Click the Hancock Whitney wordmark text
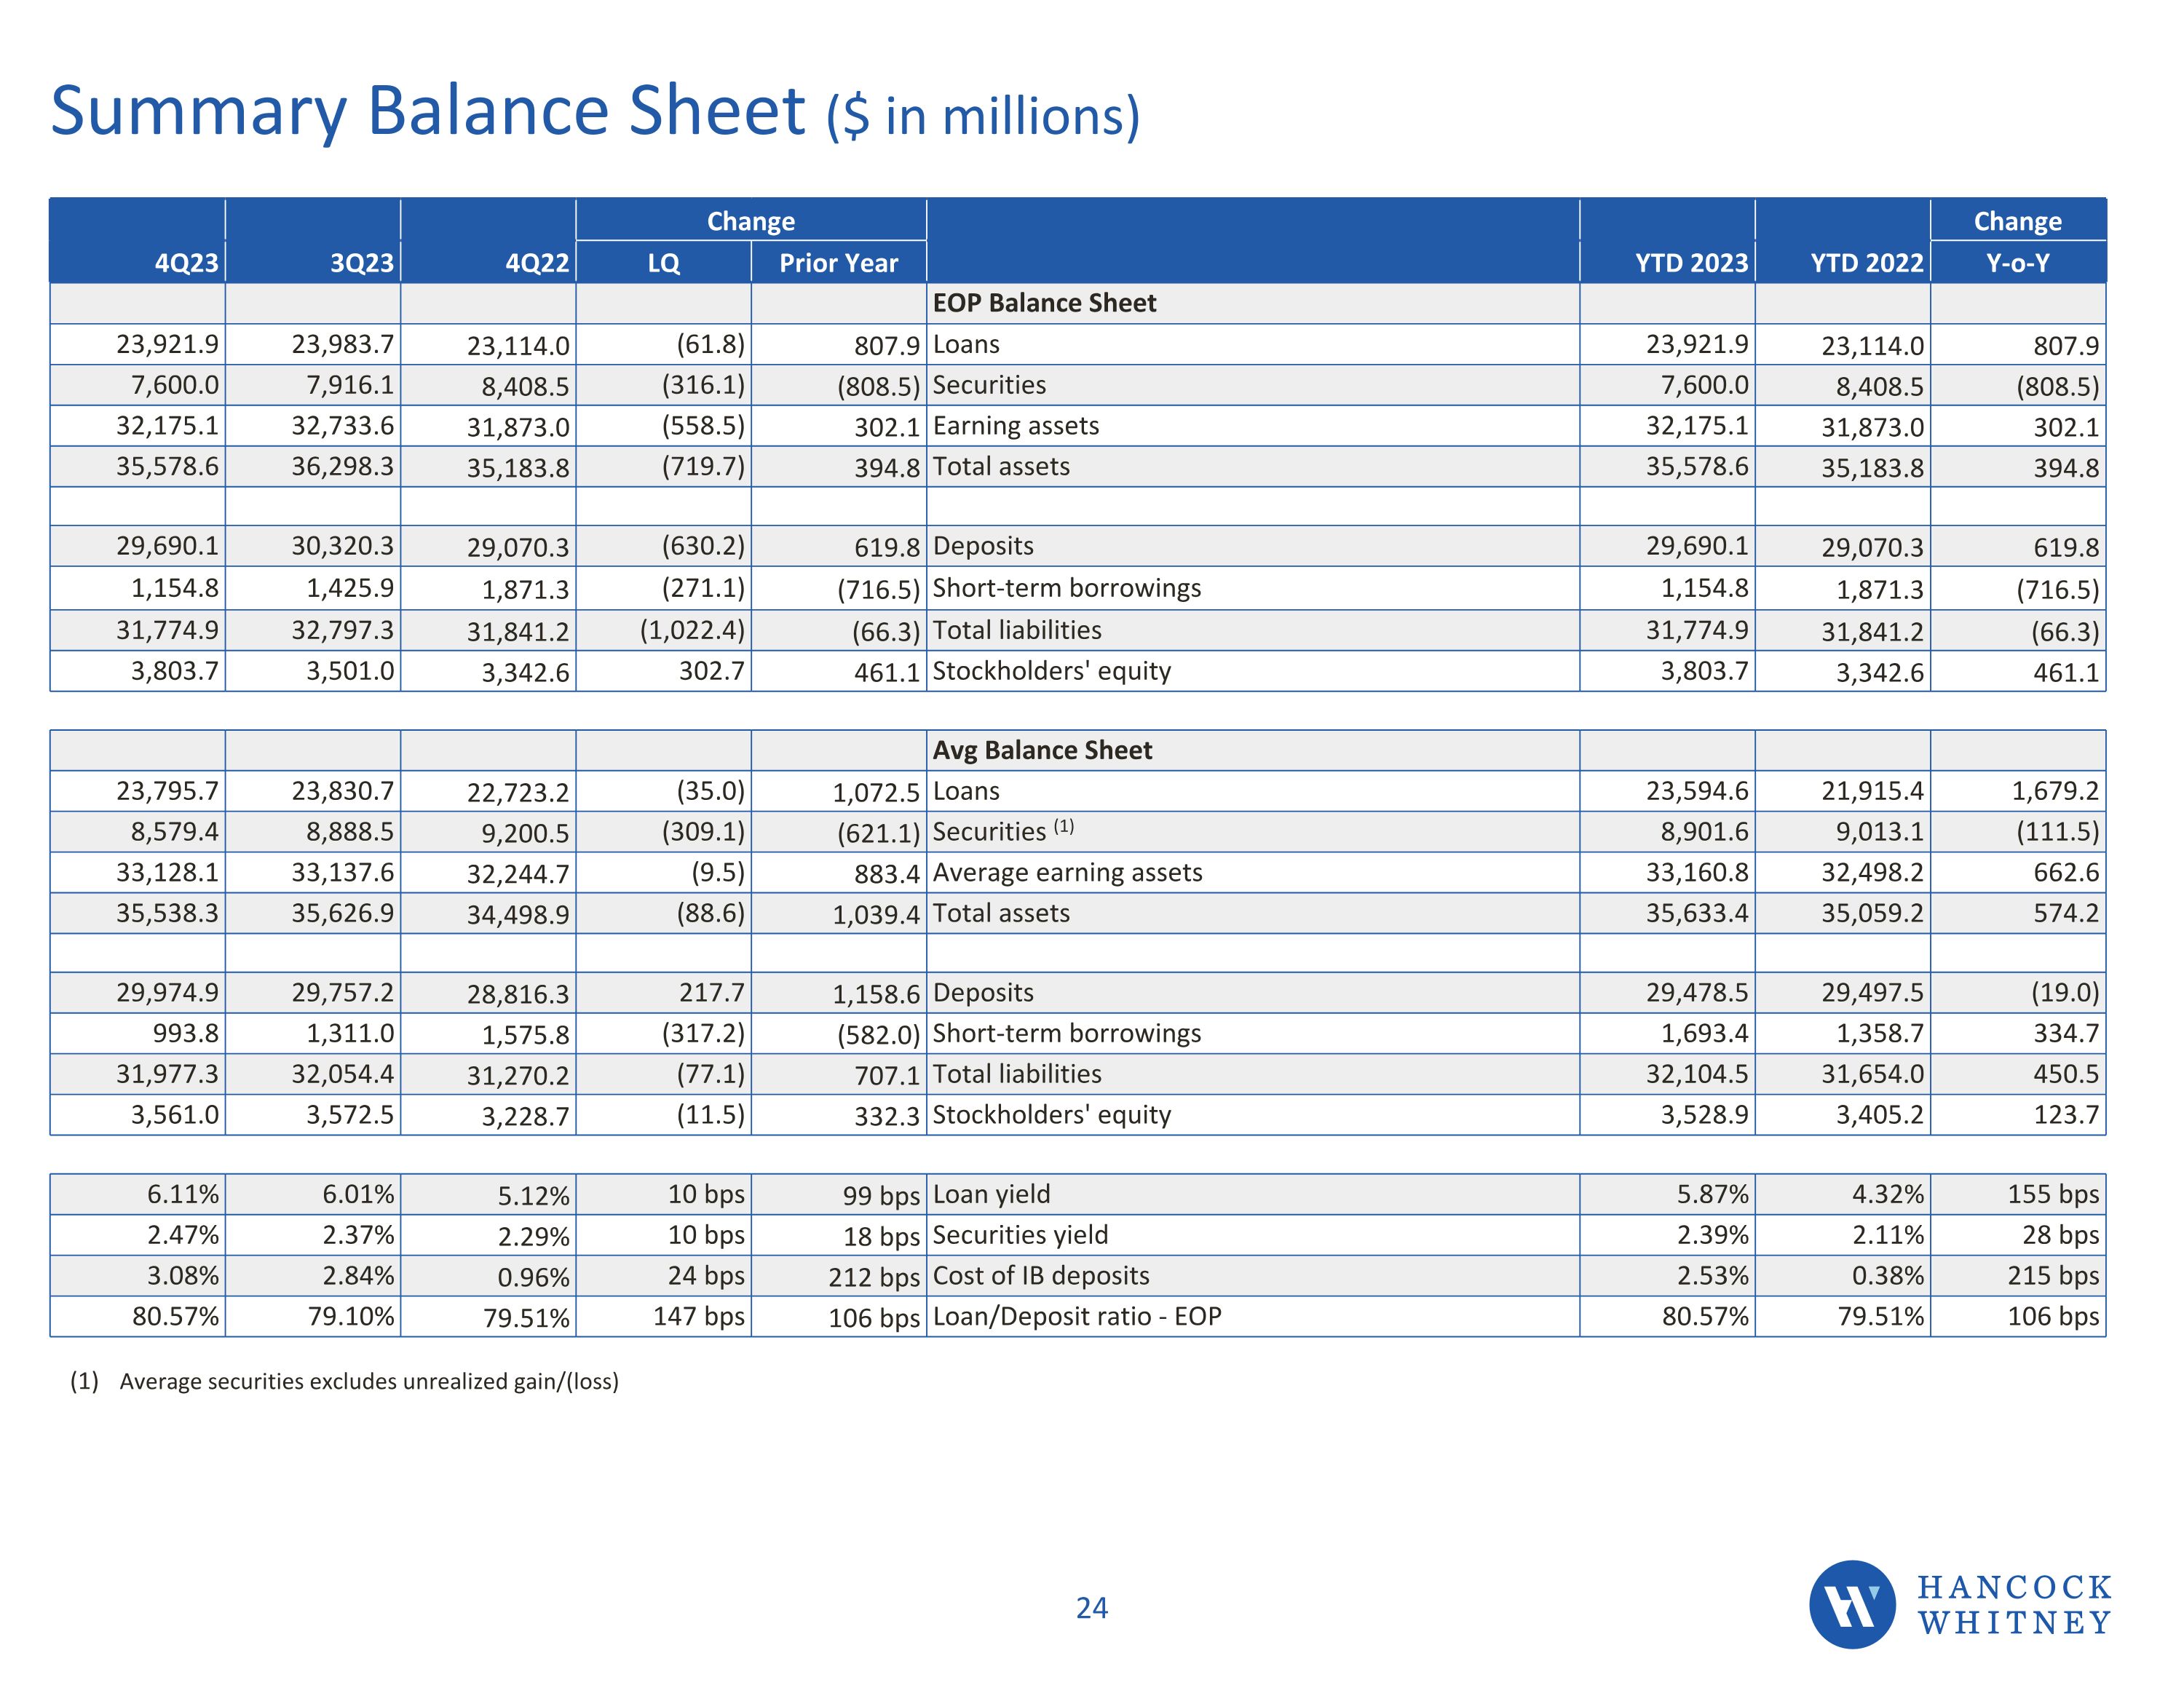Screen dimensions: 2184x1685 [x=2014, y=1604]
